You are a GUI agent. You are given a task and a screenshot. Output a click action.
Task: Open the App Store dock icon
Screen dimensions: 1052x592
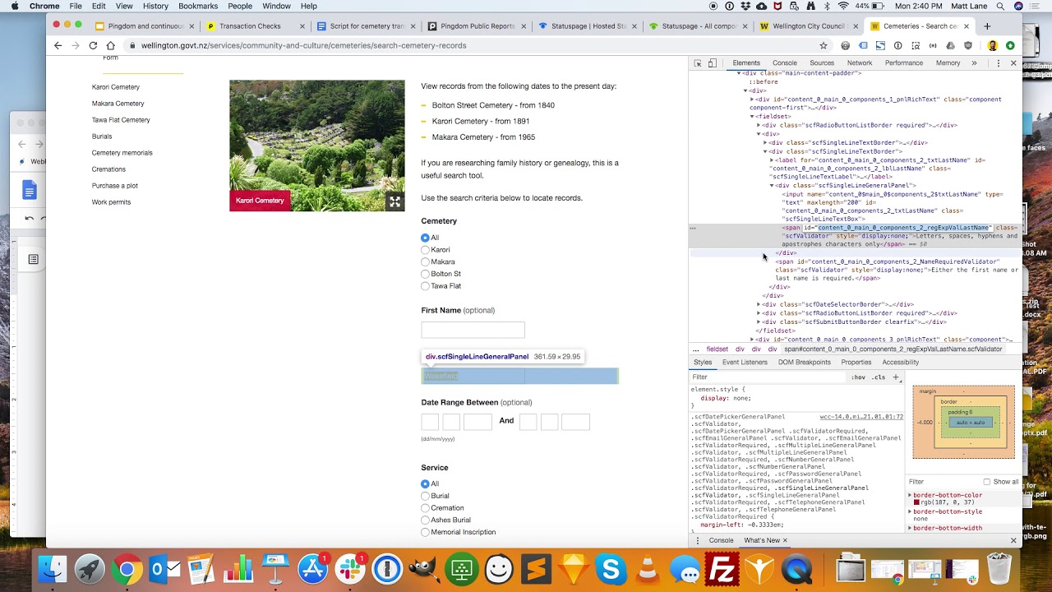312,569
